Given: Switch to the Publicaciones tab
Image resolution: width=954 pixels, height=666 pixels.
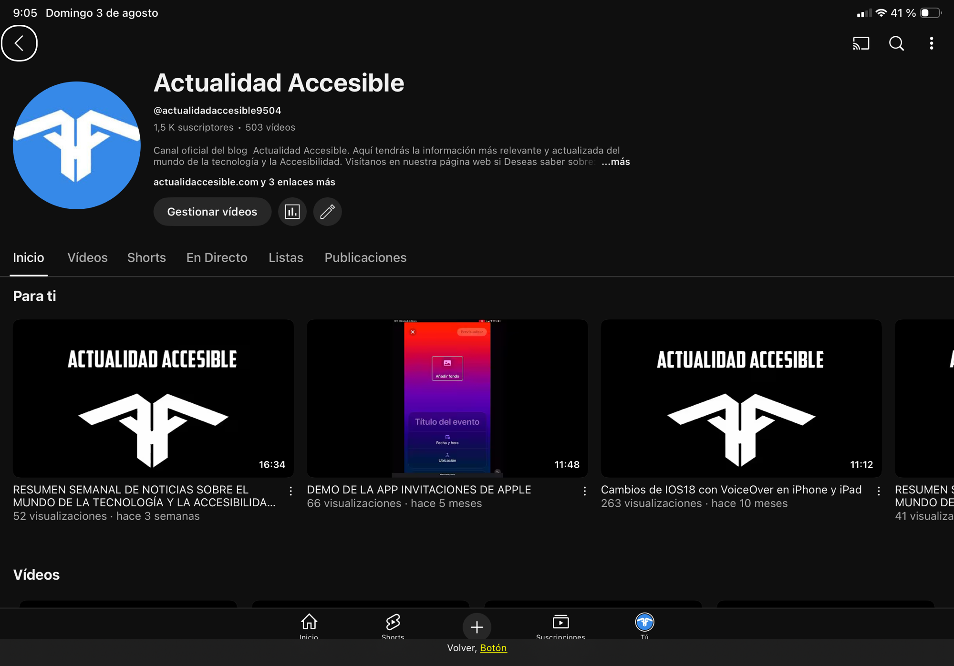Looking at the screenshot, I should tap(365, 258).
